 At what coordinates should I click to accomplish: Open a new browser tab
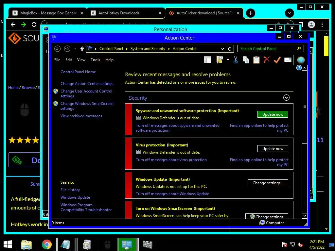[x=250, y=13]
